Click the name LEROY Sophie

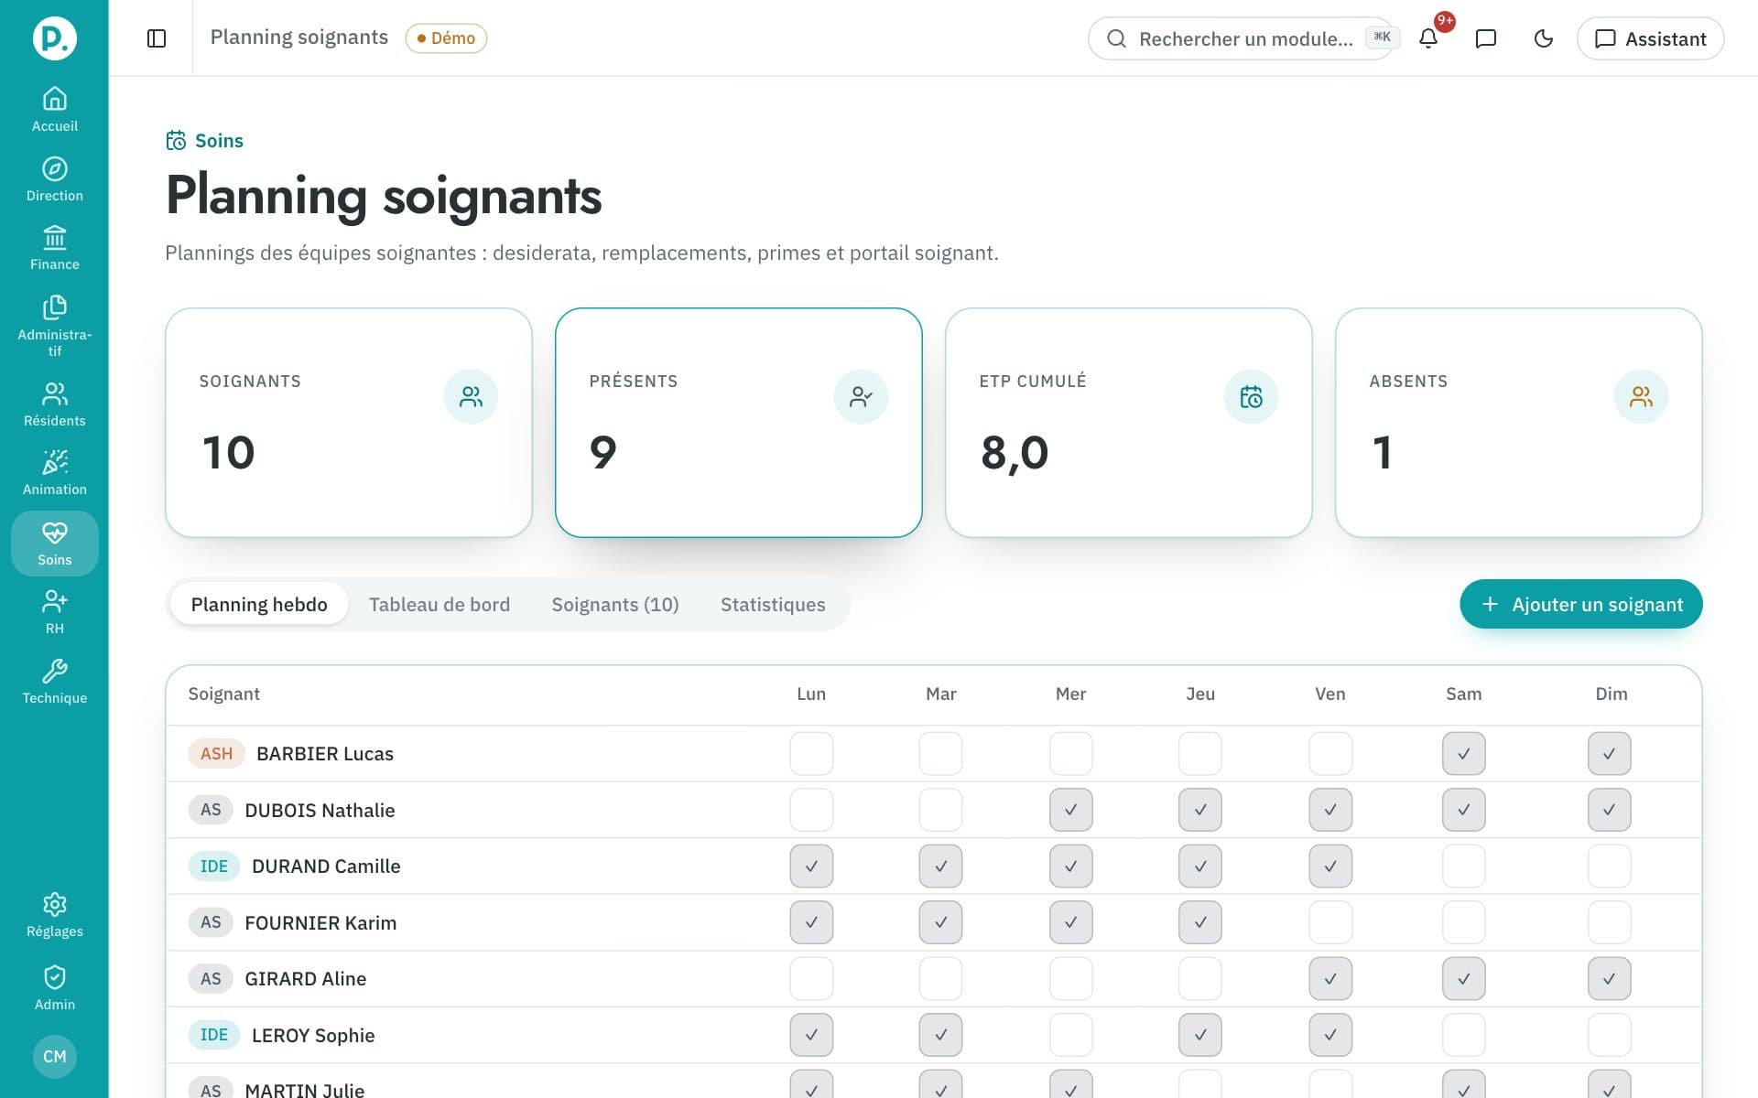coord(313,1035)
